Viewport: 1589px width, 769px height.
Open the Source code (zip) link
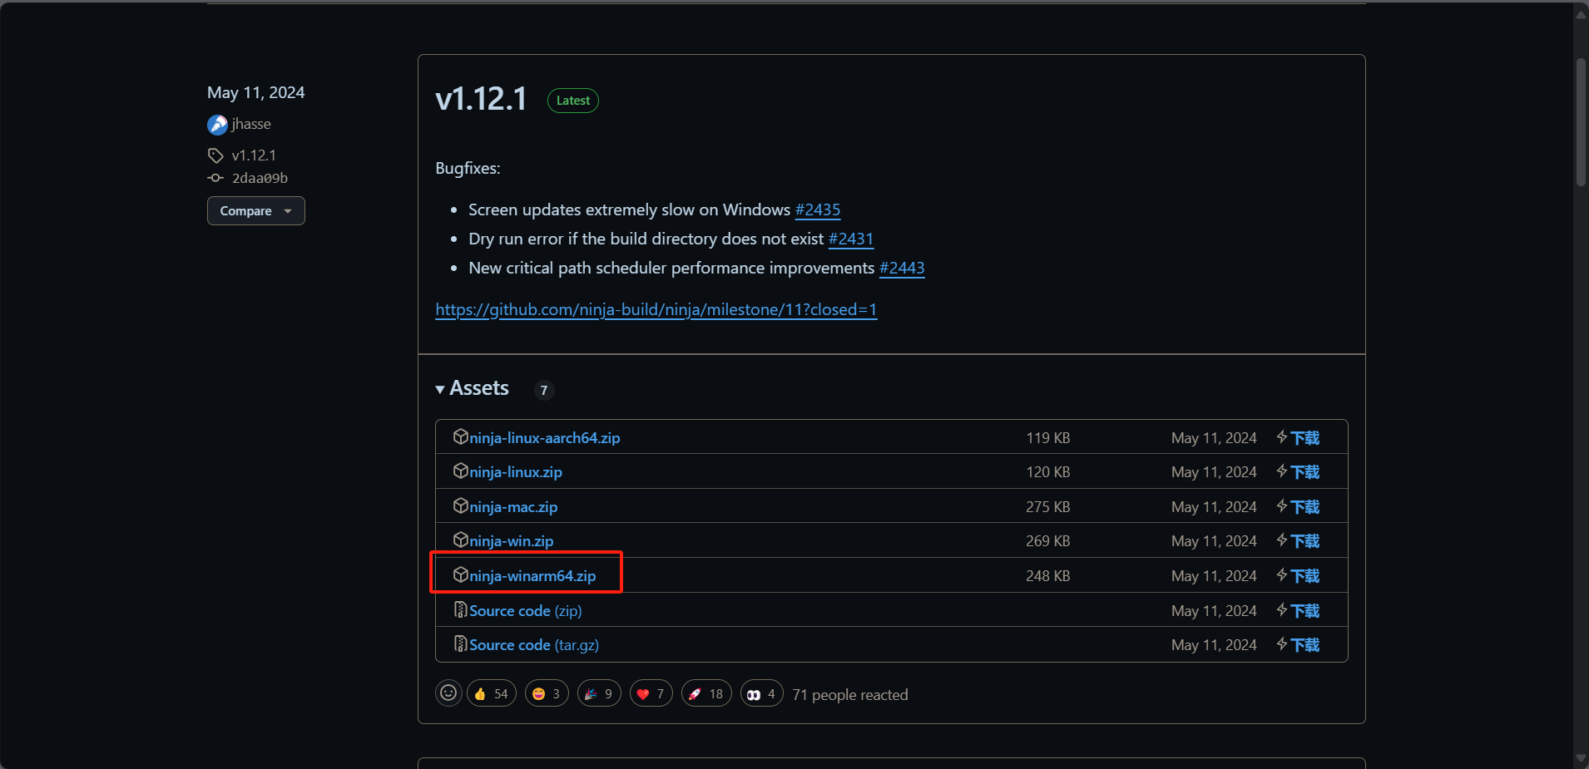pos(525,611)
